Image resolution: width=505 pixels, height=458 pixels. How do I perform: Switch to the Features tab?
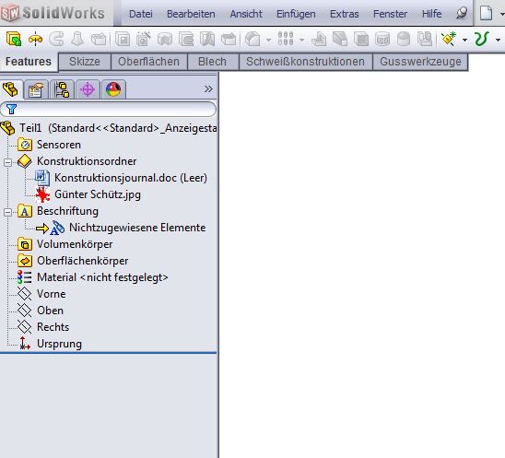click(29, 62)
